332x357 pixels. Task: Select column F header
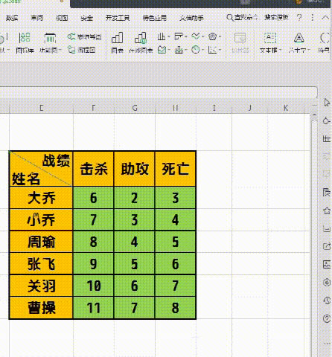coord(94,108)
